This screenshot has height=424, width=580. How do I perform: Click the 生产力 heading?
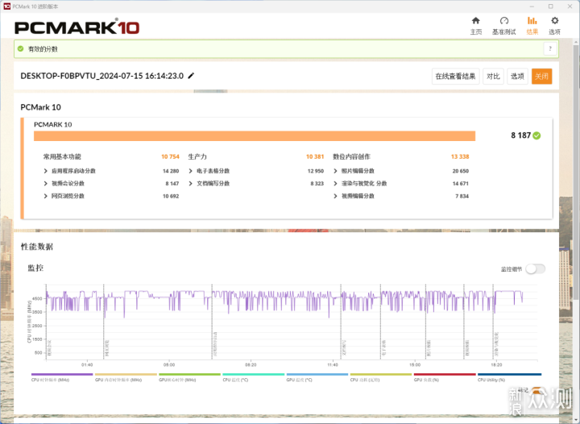tap(197, 157)
